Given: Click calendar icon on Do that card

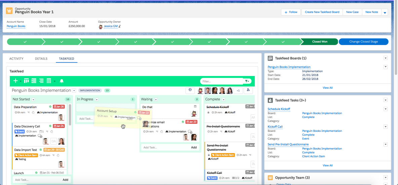Looking at the screenshot, I should [x=195, y=107].
